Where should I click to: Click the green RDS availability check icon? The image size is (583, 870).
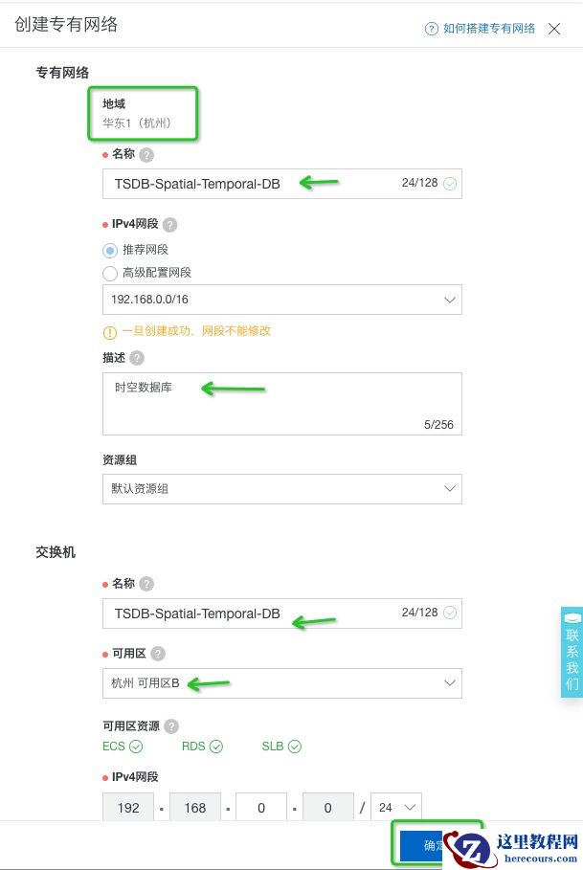214,746
